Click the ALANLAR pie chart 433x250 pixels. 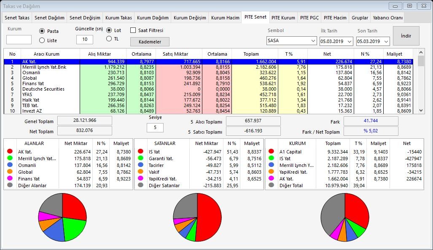coord(62,217)
